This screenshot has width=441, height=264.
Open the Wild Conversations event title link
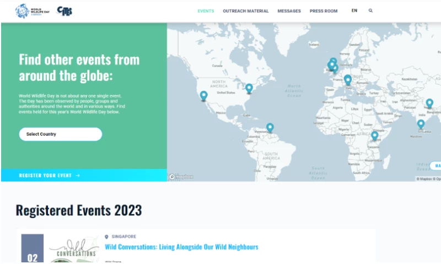tap(181, 247)
